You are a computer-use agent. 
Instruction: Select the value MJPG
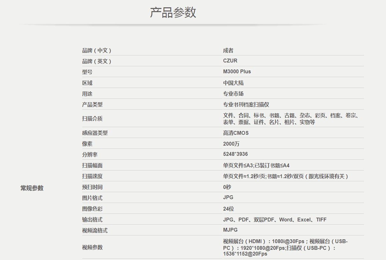coord(230,230)
